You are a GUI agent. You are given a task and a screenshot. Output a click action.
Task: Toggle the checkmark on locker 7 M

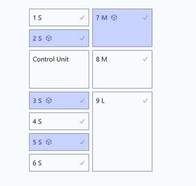click(x=145, y=18)
